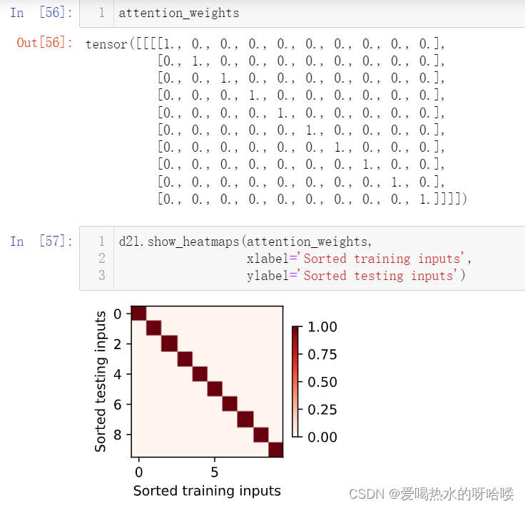
Task: Click the 0.00 colorbar tick label
Action: point(322,437)
